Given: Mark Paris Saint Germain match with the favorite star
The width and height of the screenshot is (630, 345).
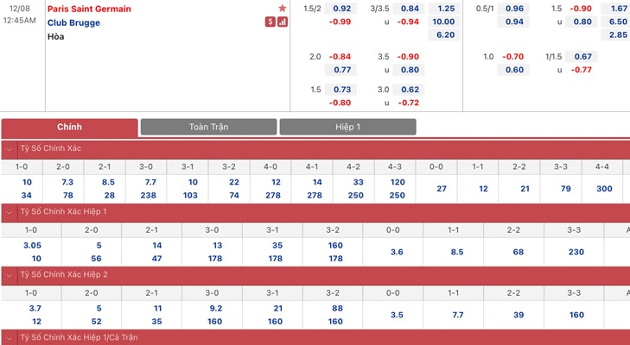Looking at the screenshot, I should 282,9.
